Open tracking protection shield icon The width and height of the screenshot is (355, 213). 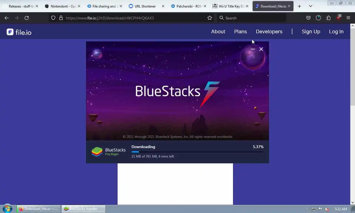coord(53,18)
